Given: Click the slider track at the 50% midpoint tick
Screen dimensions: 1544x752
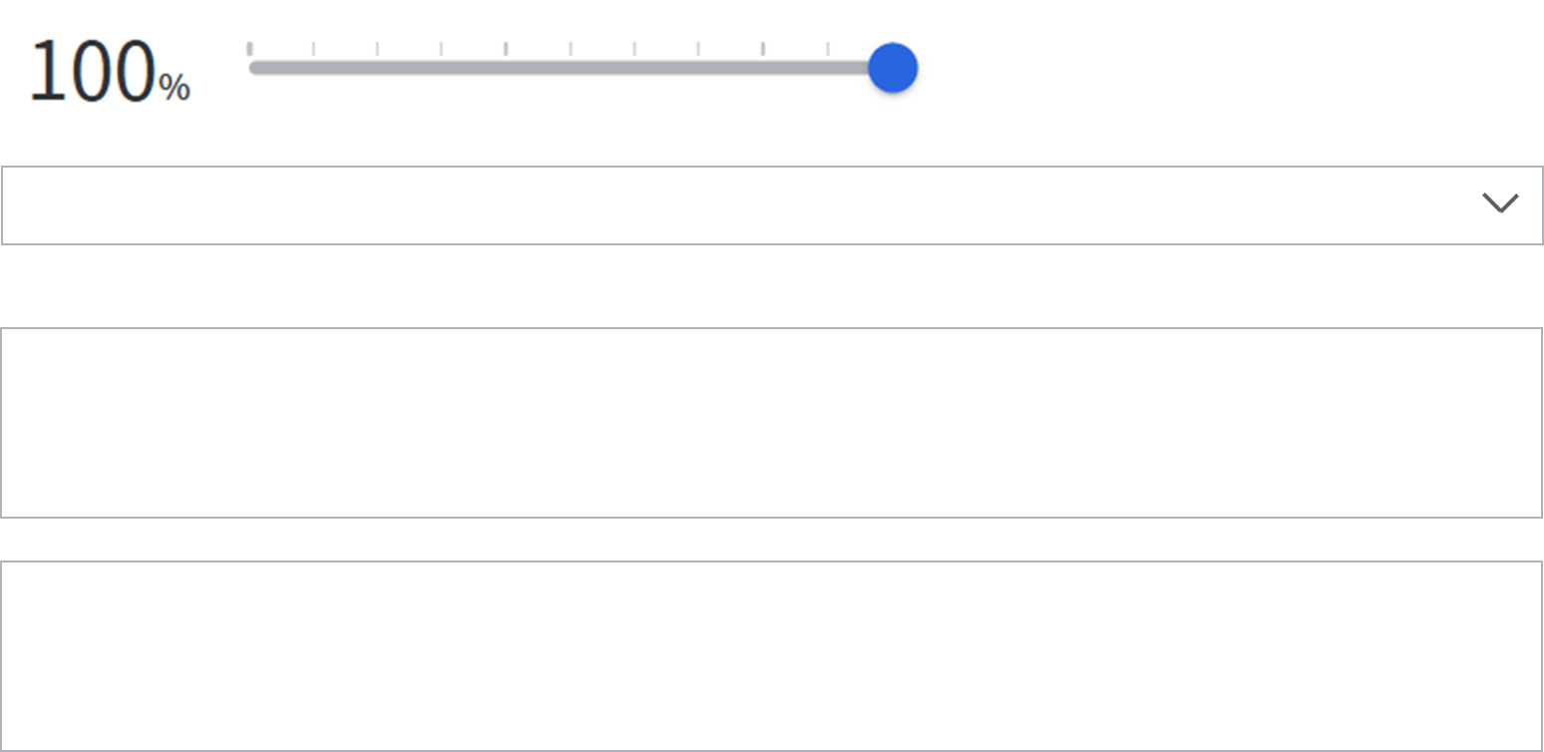Looking at the screenshot, I should pyautogui.click(x=572, y=68).
